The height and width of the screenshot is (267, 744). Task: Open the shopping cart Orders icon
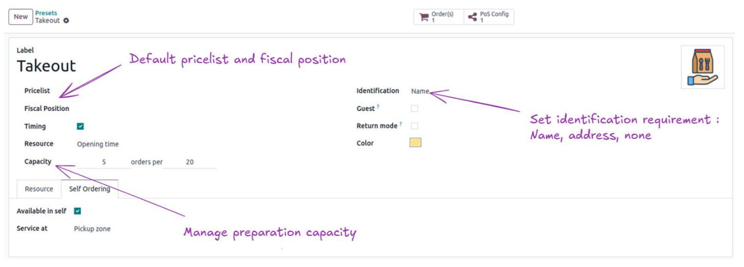pyautogui.click(x=424, y=17)
